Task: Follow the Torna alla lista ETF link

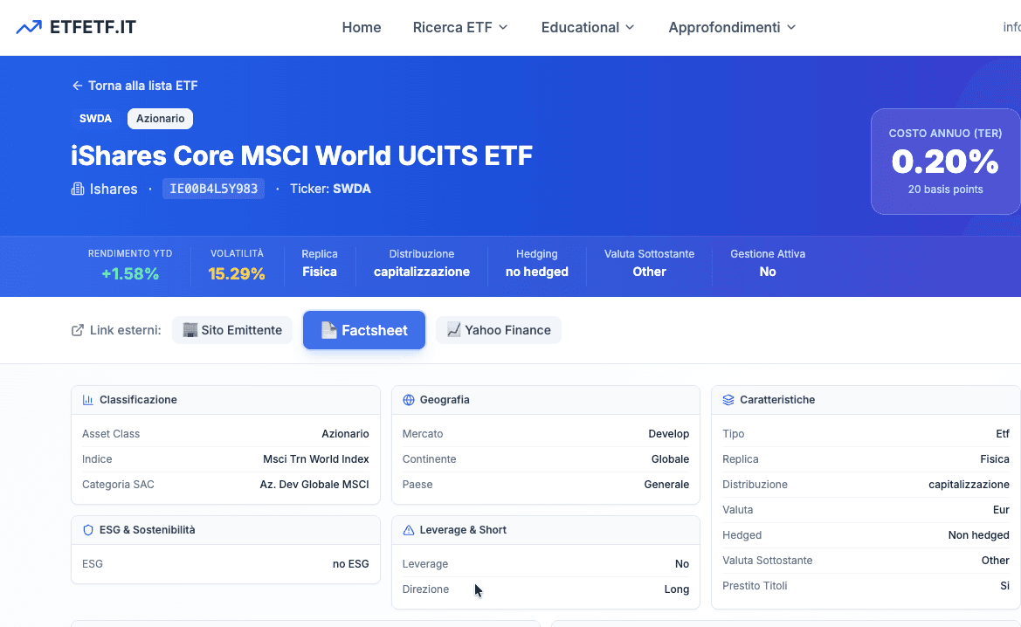Action: pos(143,85)
